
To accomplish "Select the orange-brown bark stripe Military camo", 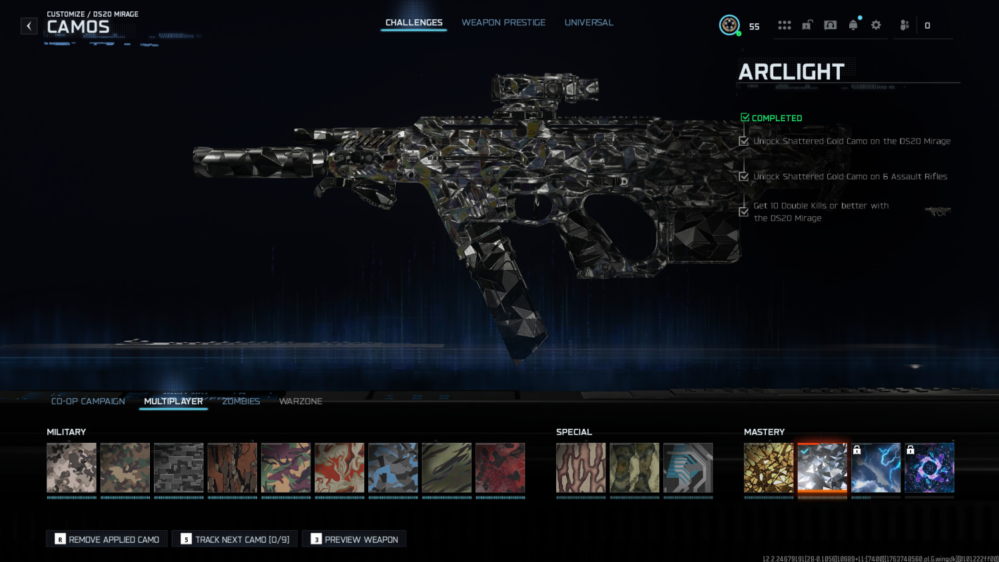I will (232, 468).
